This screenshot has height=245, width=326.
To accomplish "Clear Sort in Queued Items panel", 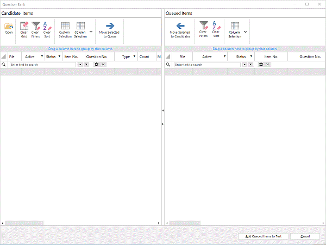I will tap(215, 28).
